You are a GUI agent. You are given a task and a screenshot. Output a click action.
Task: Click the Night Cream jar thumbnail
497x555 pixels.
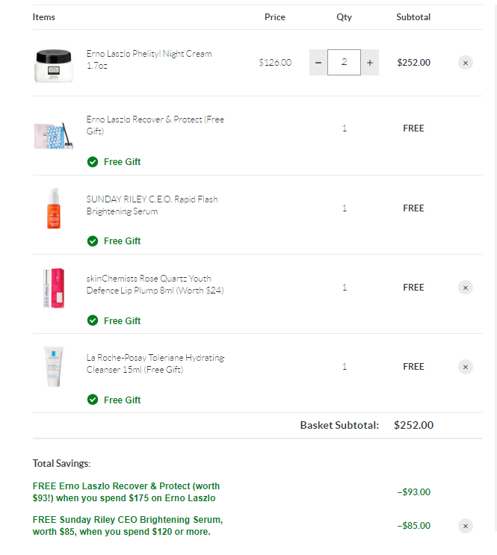[x=54, y=66]
